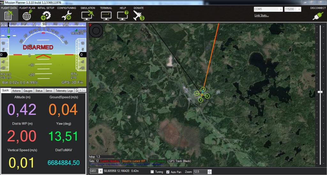
Task: Disable the Auto Pan checkbox
Action: point(168,172)
